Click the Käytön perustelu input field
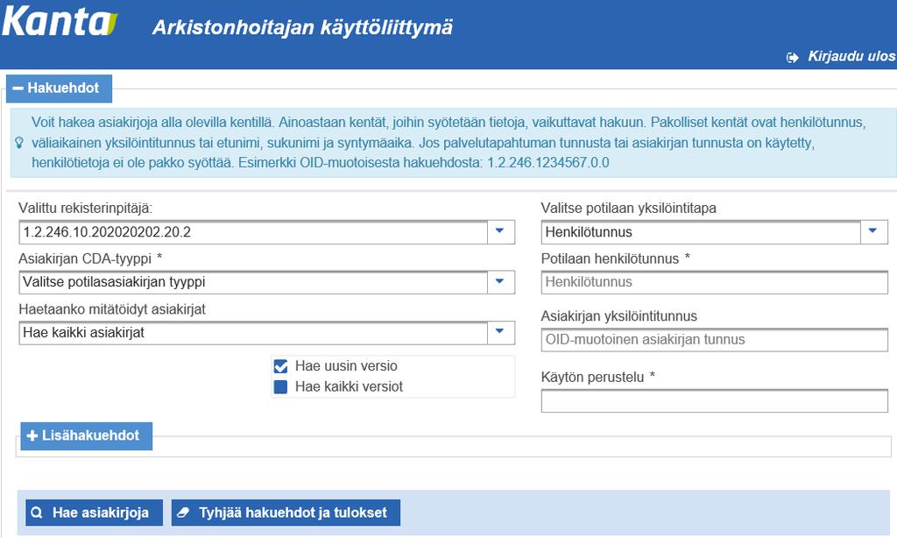Viewport: 897px width, 538px height. 715,400
